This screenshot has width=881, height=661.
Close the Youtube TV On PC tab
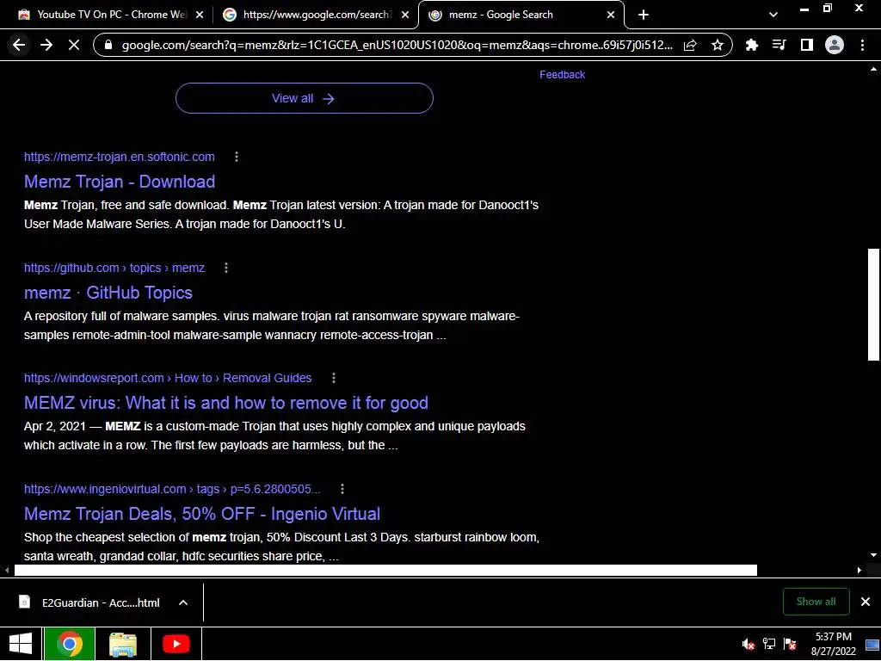(200, 15)
